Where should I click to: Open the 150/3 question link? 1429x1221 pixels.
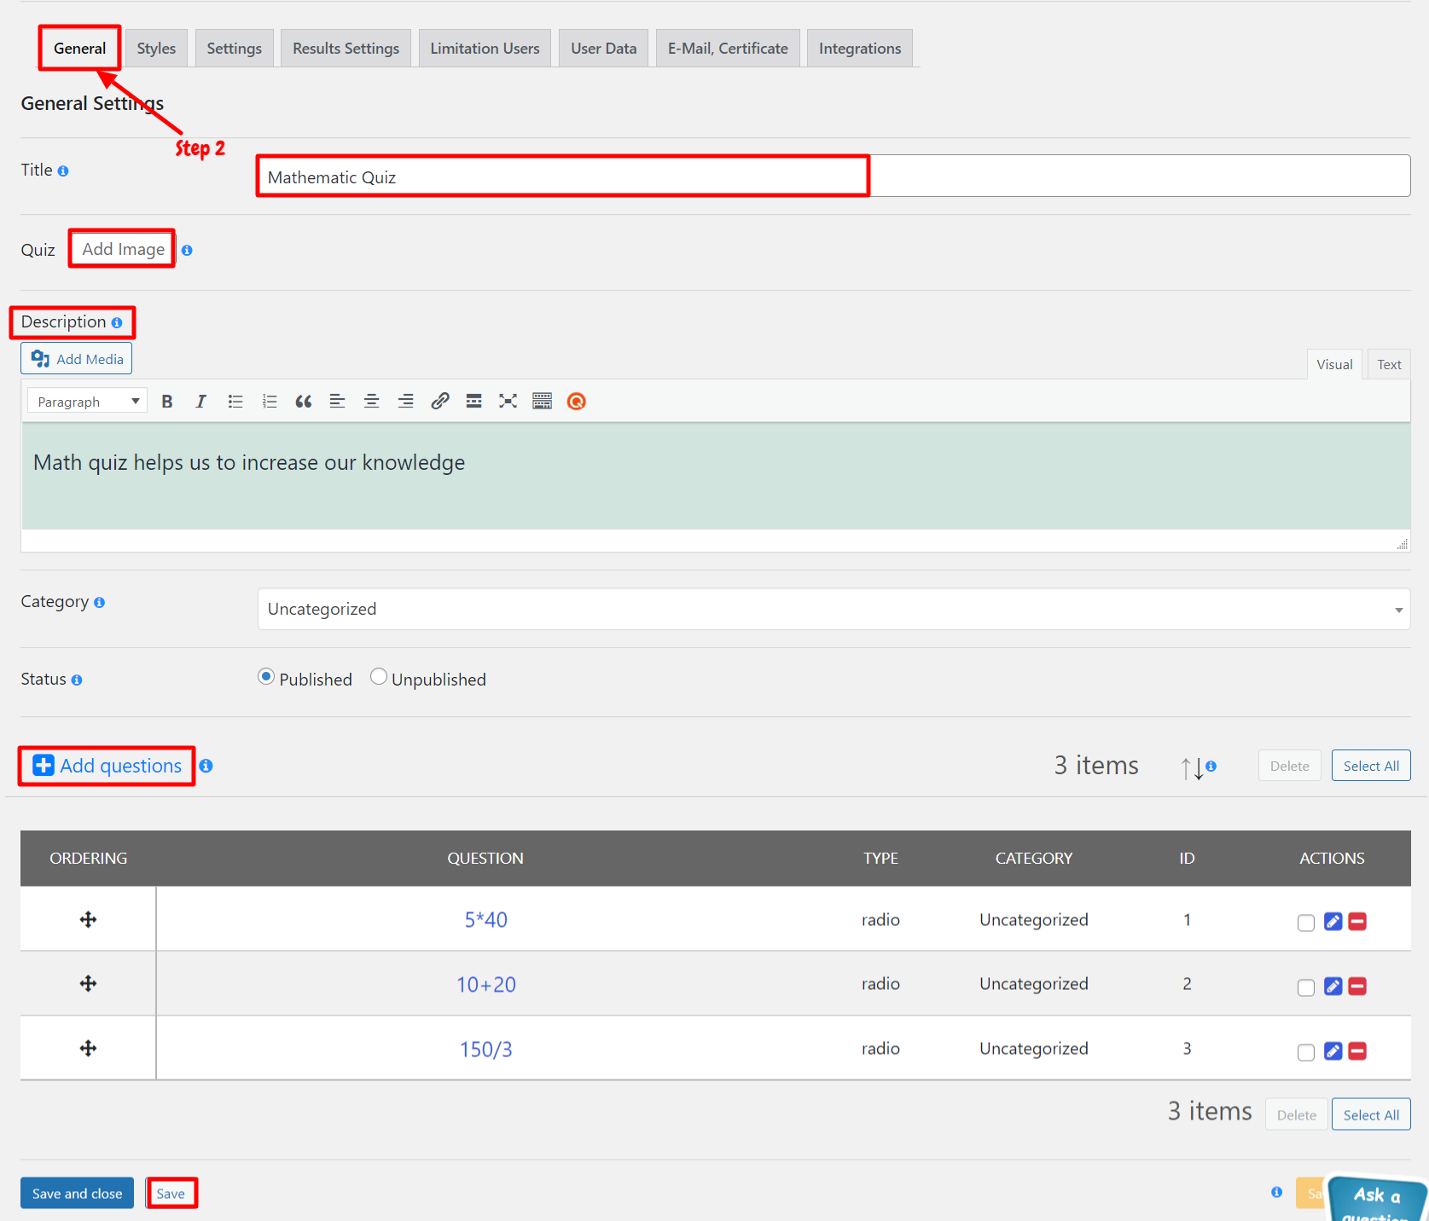click(x=486, y=1050)
